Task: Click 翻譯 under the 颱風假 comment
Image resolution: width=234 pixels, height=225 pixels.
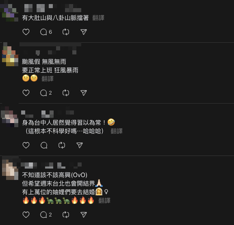Action: tap(48, 79)
